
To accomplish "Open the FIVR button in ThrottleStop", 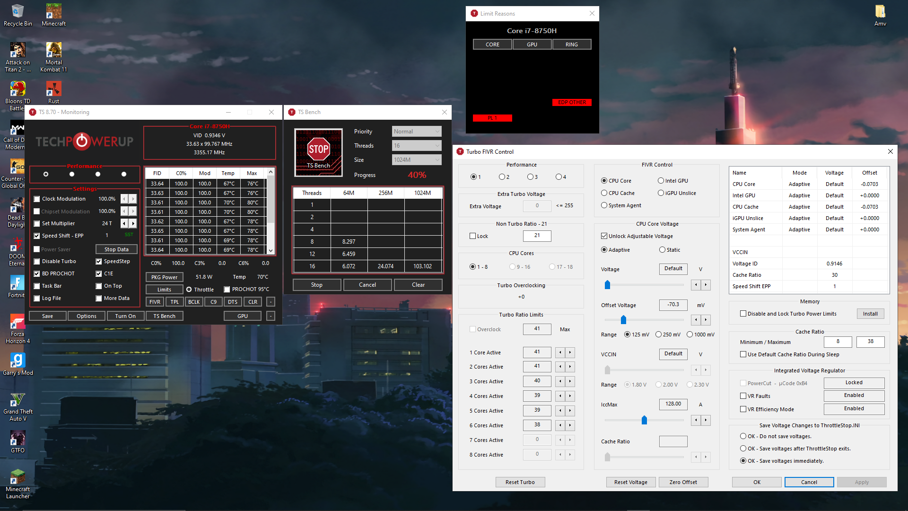I will coord(155,302).
